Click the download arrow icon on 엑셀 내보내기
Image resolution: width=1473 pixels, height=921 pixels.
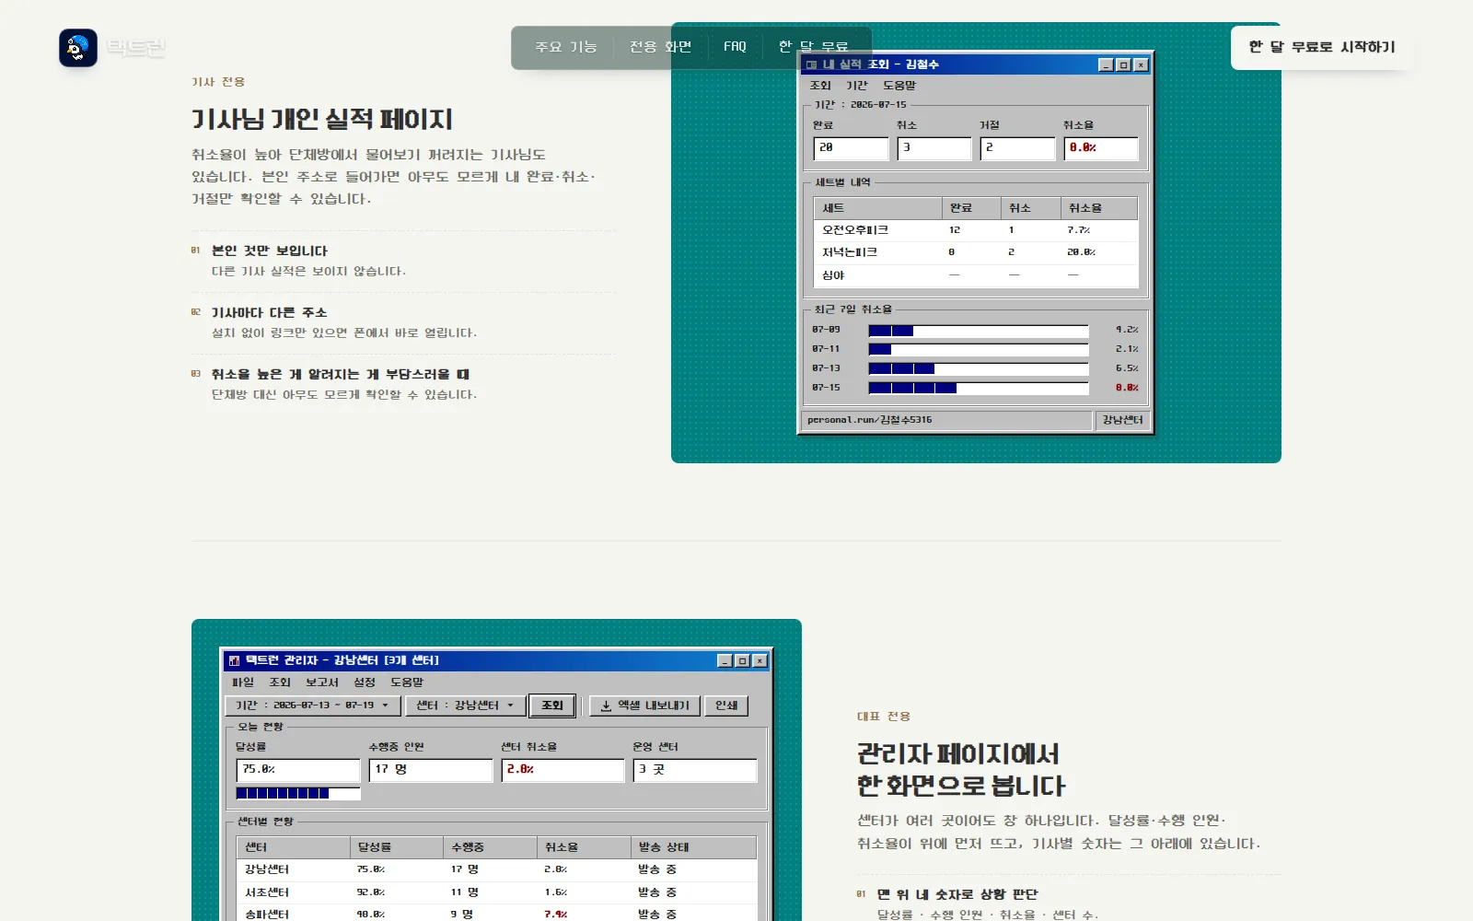pos(606,705)
